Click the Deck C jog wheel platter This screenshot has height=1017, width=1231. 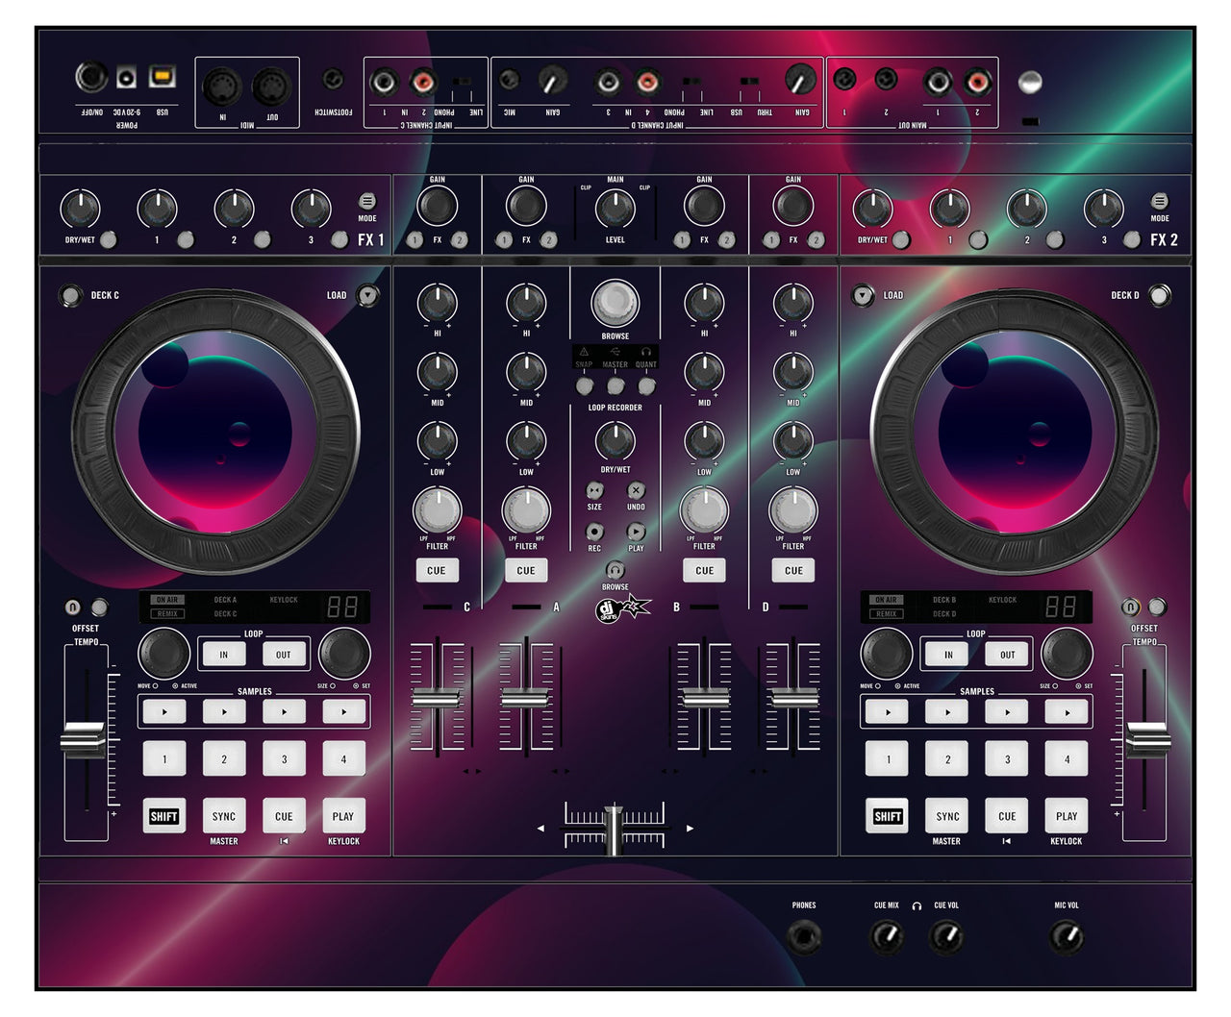[x=215, y=433]
